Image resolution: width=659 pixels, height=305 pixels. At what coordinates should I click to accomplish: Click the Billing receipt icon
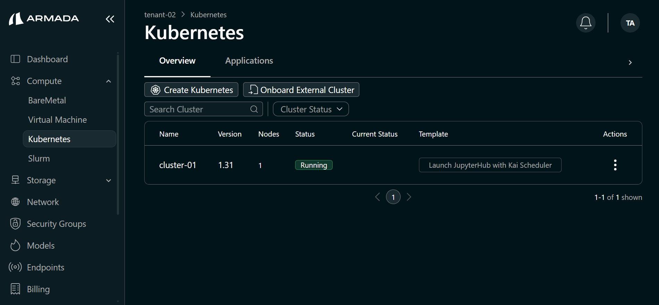[15, 289]
